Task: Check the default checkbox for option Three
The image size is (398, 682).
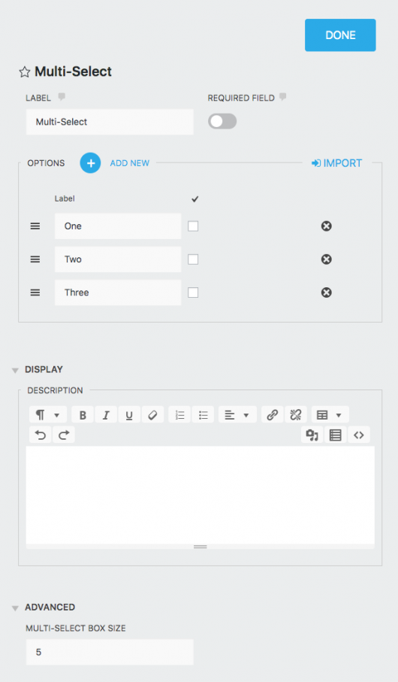Action: click(193, 293)
